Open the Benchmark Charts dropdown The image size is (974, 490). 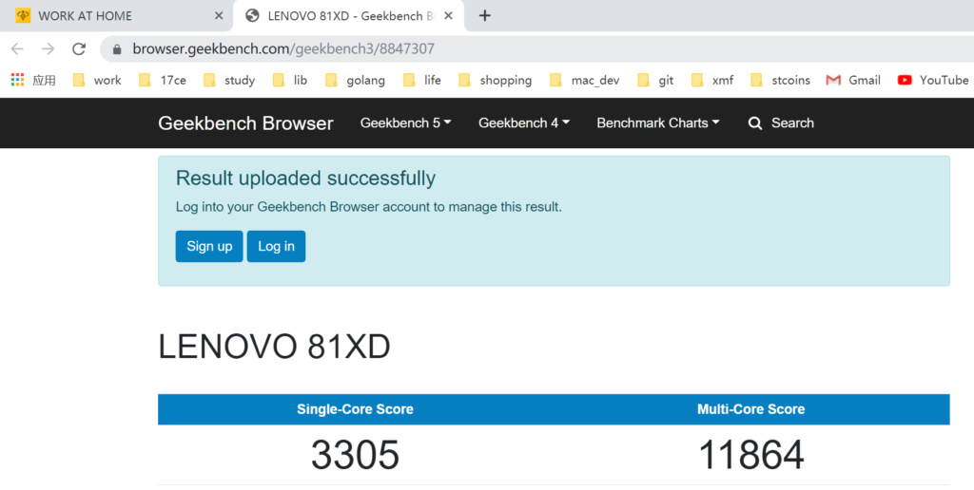click(x=657, y=123)
